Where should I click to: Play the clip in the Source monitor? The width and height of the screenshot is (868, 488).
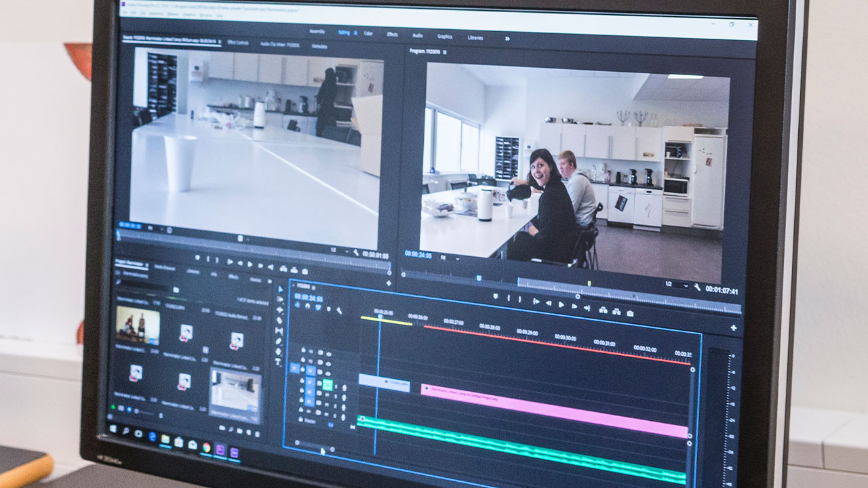[250, 264]
